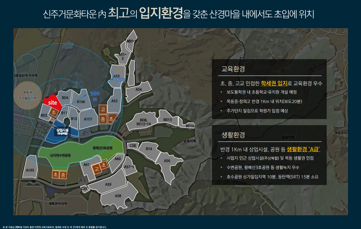Screen dimensions: 361x229
Task: Click the 목동권 주거밀집지역 circle
Action: coord(28,95)
